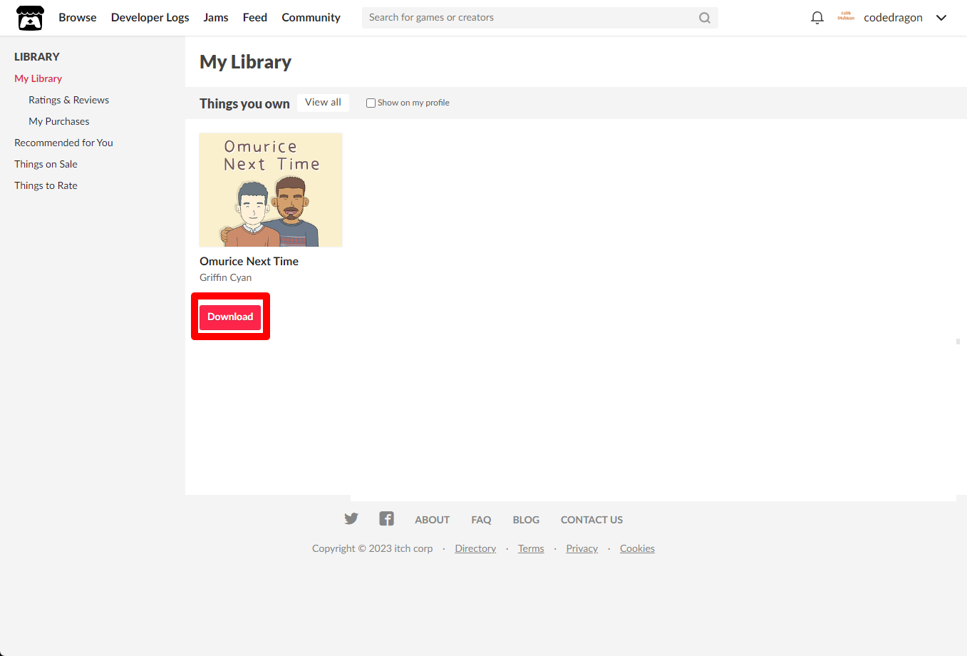Open the Browse menu
Viewport: 967px width, 656px height.
click(78, 17)
